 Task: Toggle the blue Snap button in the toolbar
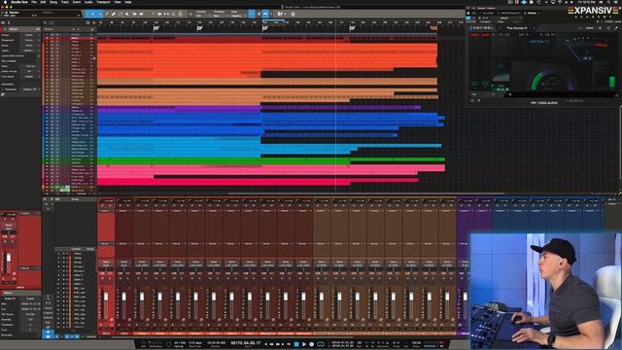[x=252, y=14]
